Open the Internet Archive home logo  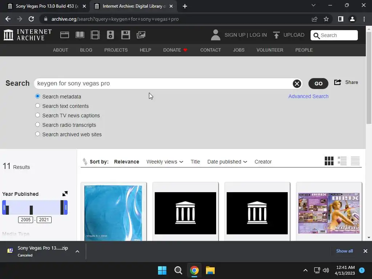28,35
